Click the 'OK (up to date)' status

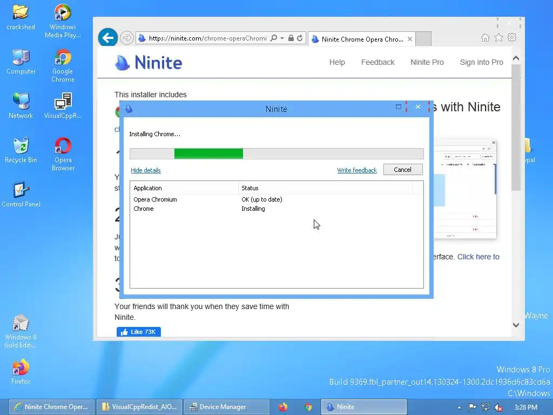[262, 199]
